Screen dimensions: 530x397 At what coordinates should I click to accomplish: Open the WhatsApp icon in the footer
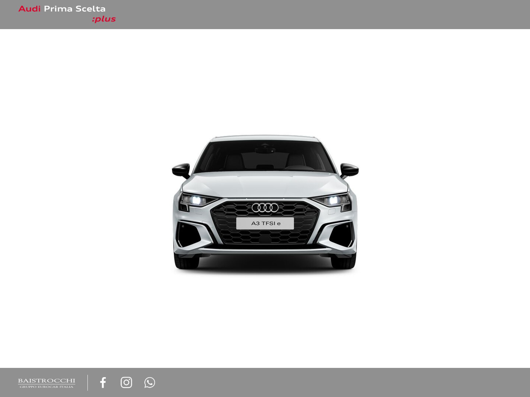pos(149,382)
